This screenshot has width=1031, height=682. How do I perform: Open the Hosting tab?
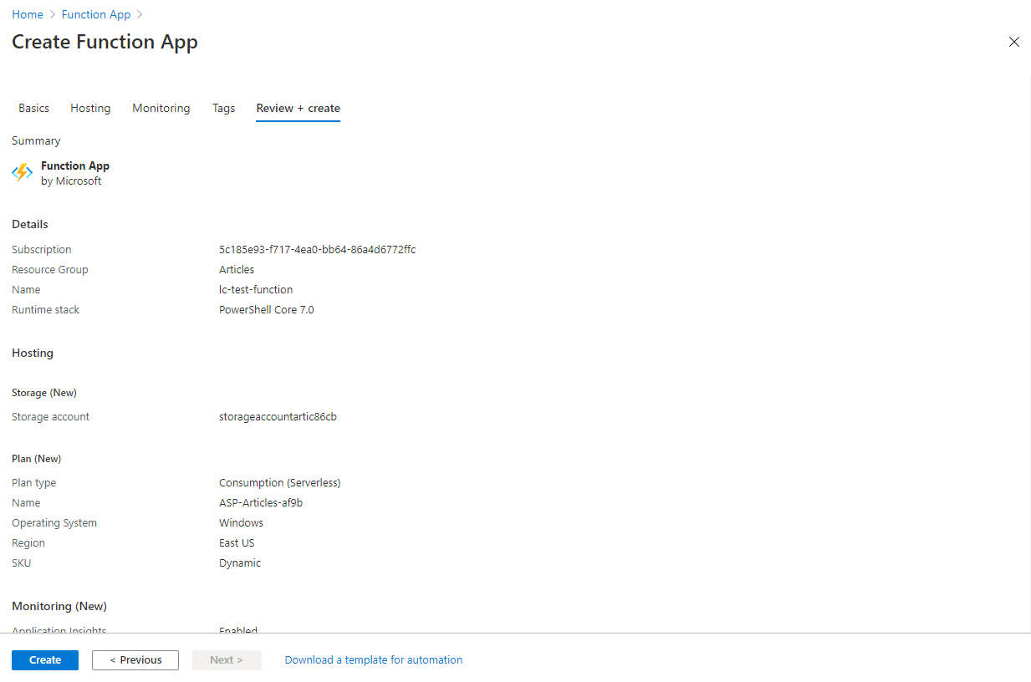(89, 108)
